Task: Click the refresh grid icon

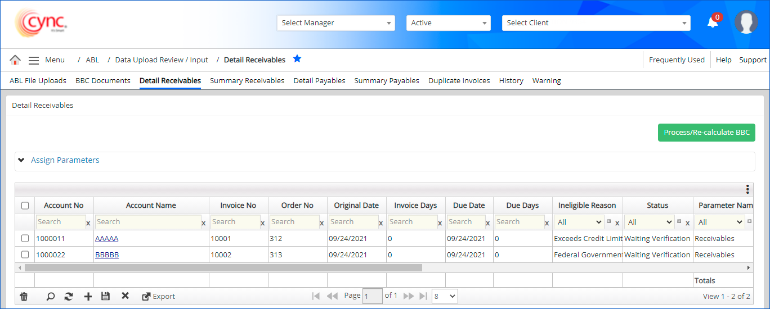Action: 69,296
